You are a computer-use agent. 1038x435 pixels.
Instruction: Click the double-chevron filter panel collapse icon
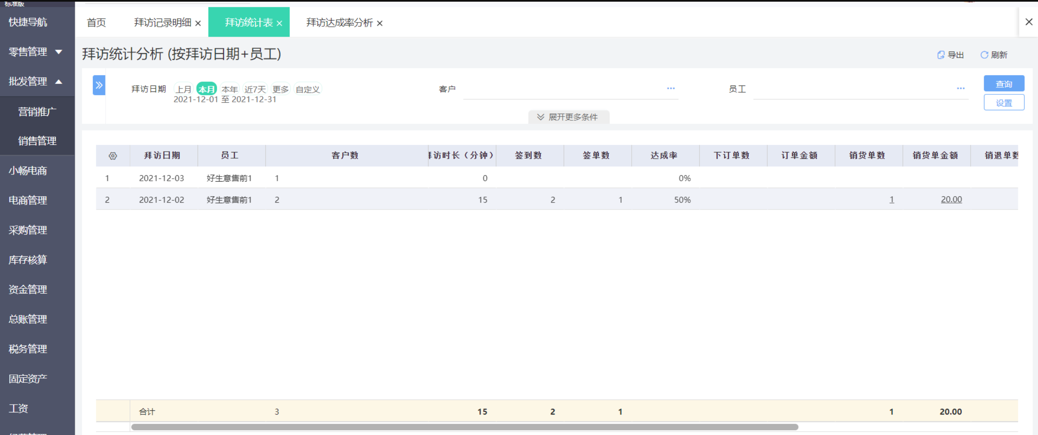(99, 85)
